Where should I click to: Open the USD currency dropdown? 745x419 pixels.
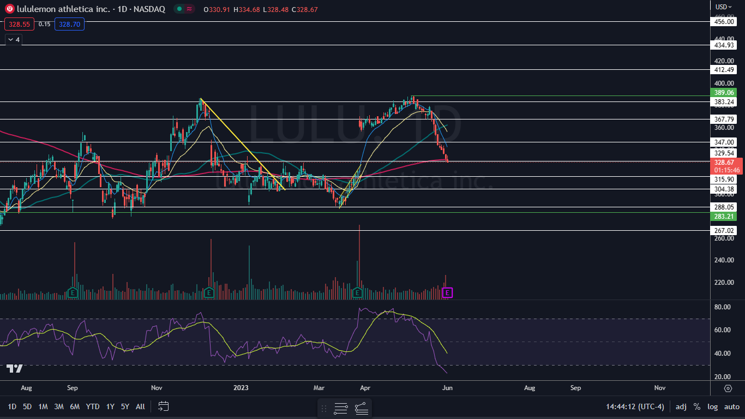[725, 7]
